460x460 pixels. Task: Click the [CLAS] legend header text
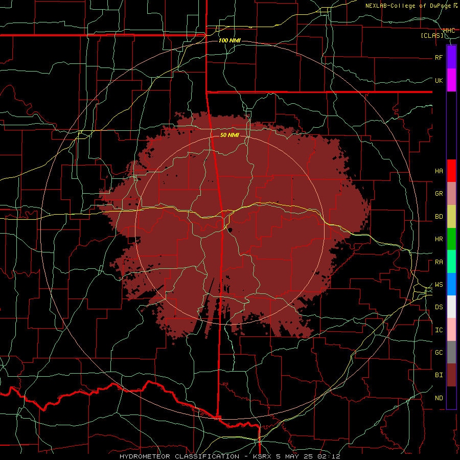(432, 36)
